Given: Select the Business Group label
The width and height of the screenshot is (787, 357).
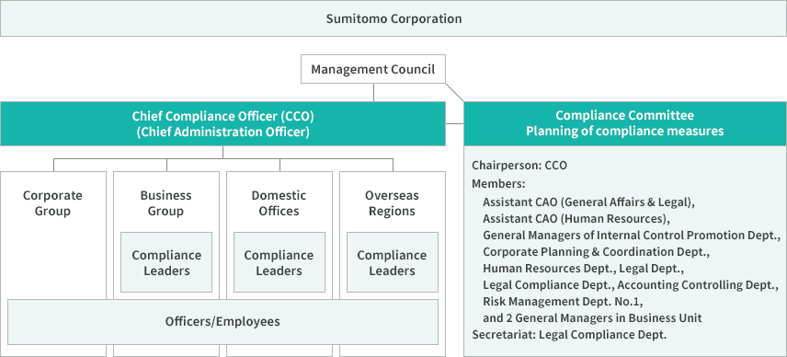Looking at the screenshot, I should tap(165, 202).
